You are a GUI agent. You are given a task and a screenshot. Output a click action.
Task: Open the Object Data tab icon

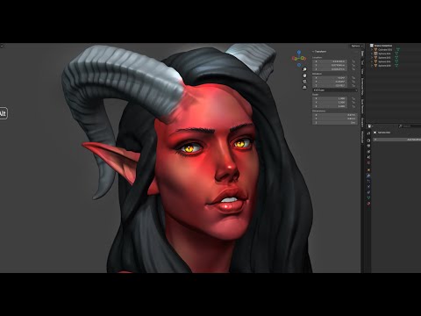click(x=368, y=197)
